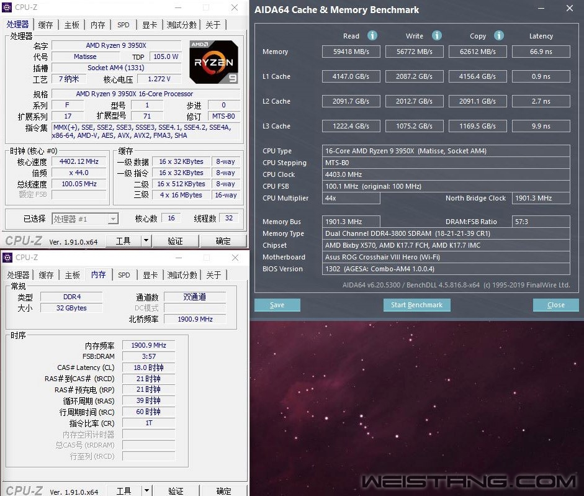The width and height of the screenshot is (584, 496).
Task: Click Memory Read value 59418 MB/s
Action: coord(351,52)
